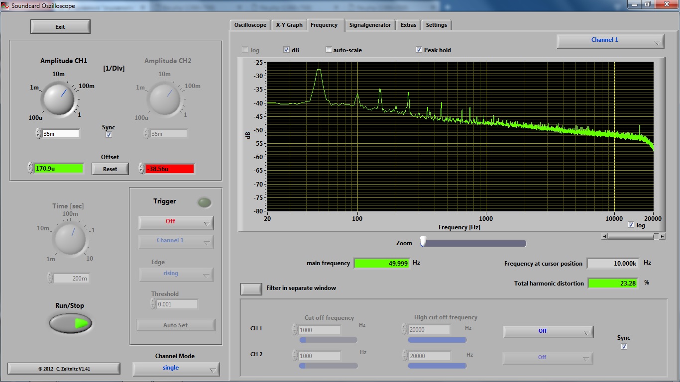Click the CH1 offset stepper next to 170.9u

pyautogui.click(x=30, y=168)
